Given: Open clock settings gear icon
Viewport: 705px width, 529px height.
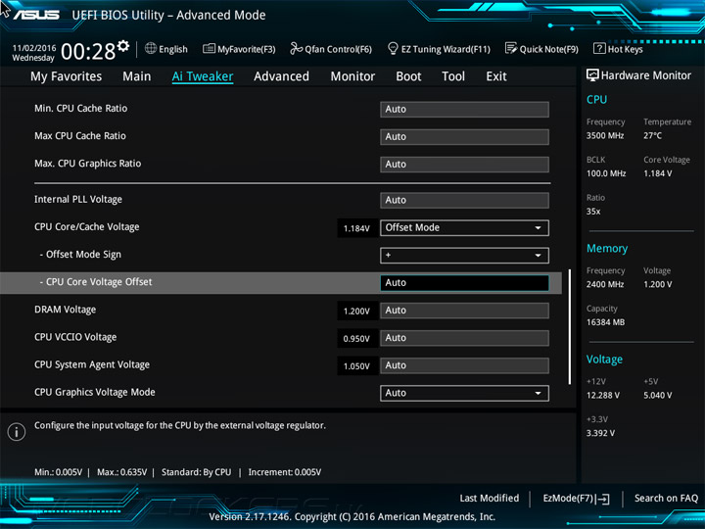Looking at the screenshot, I should (123, 45).
